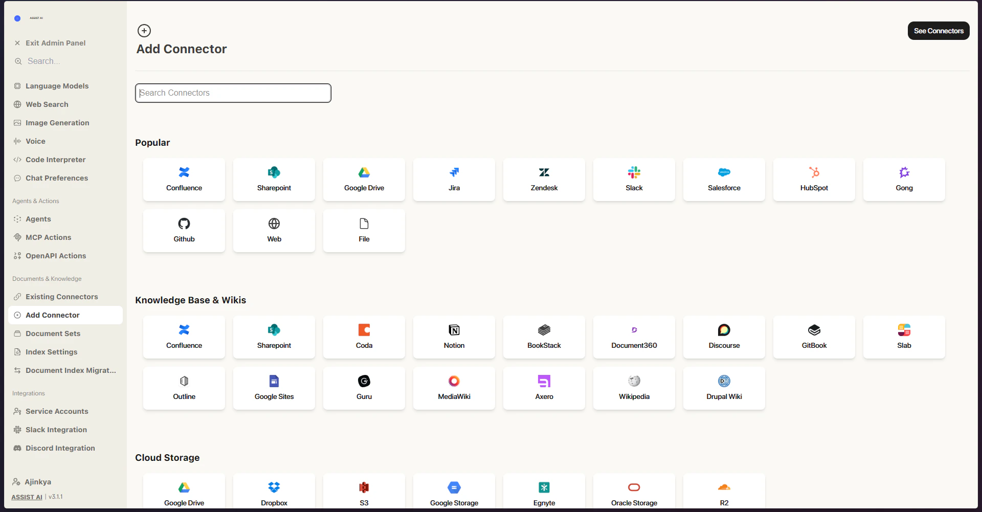Select the Discourse connector card
The width and height of the screenshot is (982, 512).
pyautogui.click(x=724, y=337)
